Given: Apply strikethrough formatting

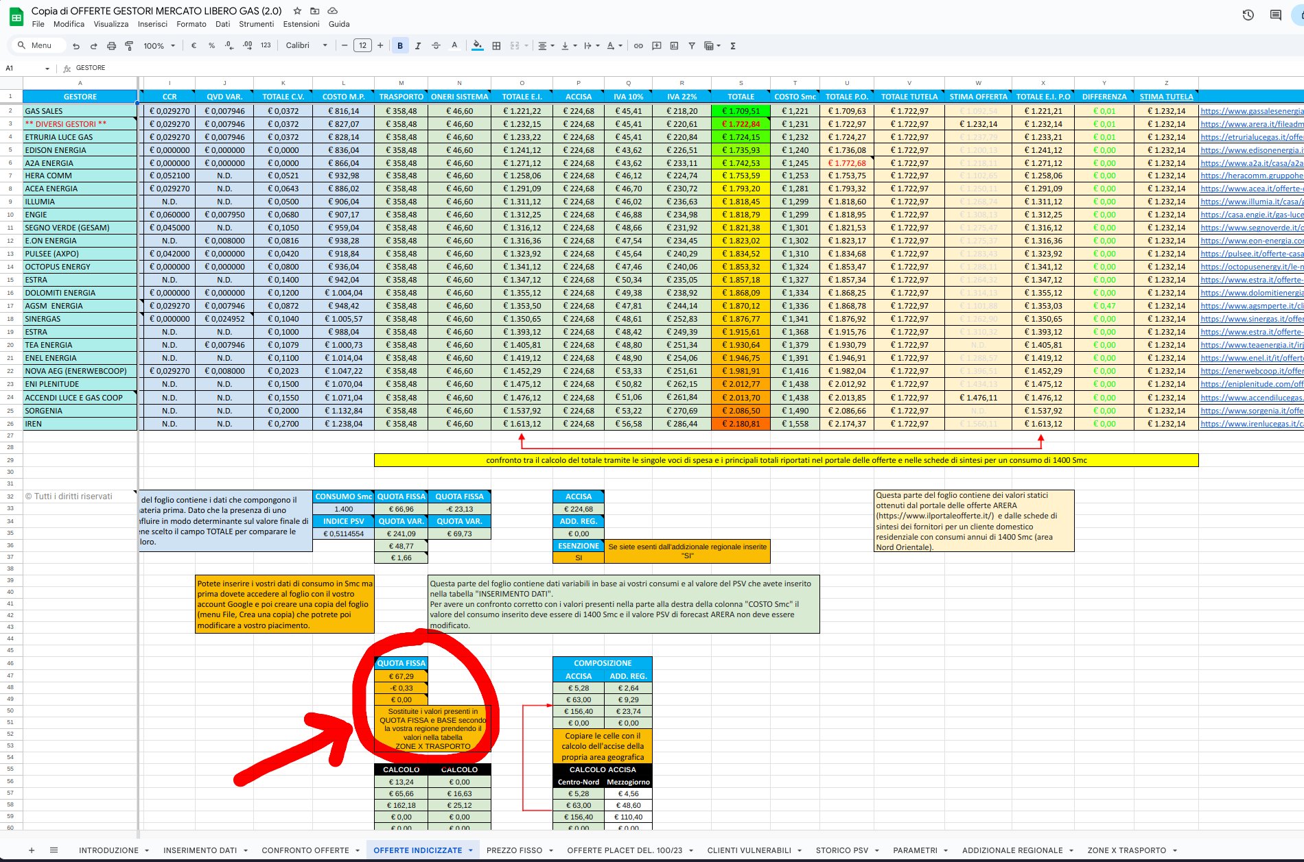Looking at the screenshot, I should pos(436,46).
